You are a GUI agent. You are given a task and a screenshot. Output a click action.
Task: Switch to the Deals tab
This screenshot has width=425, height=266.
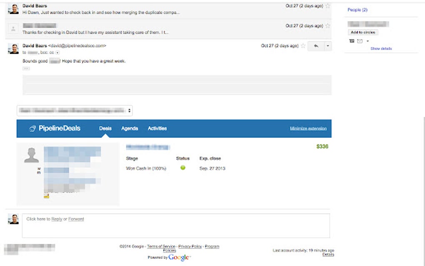[x=105, y=128]
